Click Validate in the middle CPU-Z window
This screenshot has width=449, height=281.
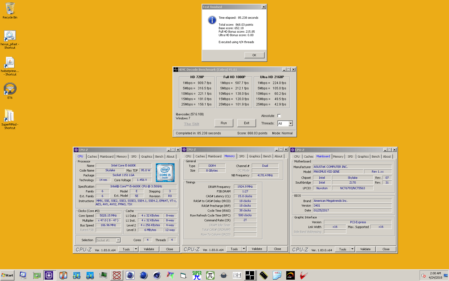[x=257, y=249]
